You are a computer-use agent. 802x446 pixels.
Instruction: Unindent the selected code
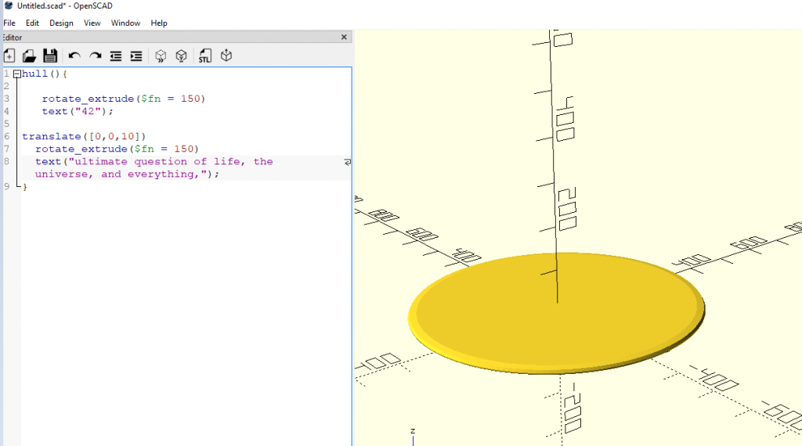[x=116, y=56]
